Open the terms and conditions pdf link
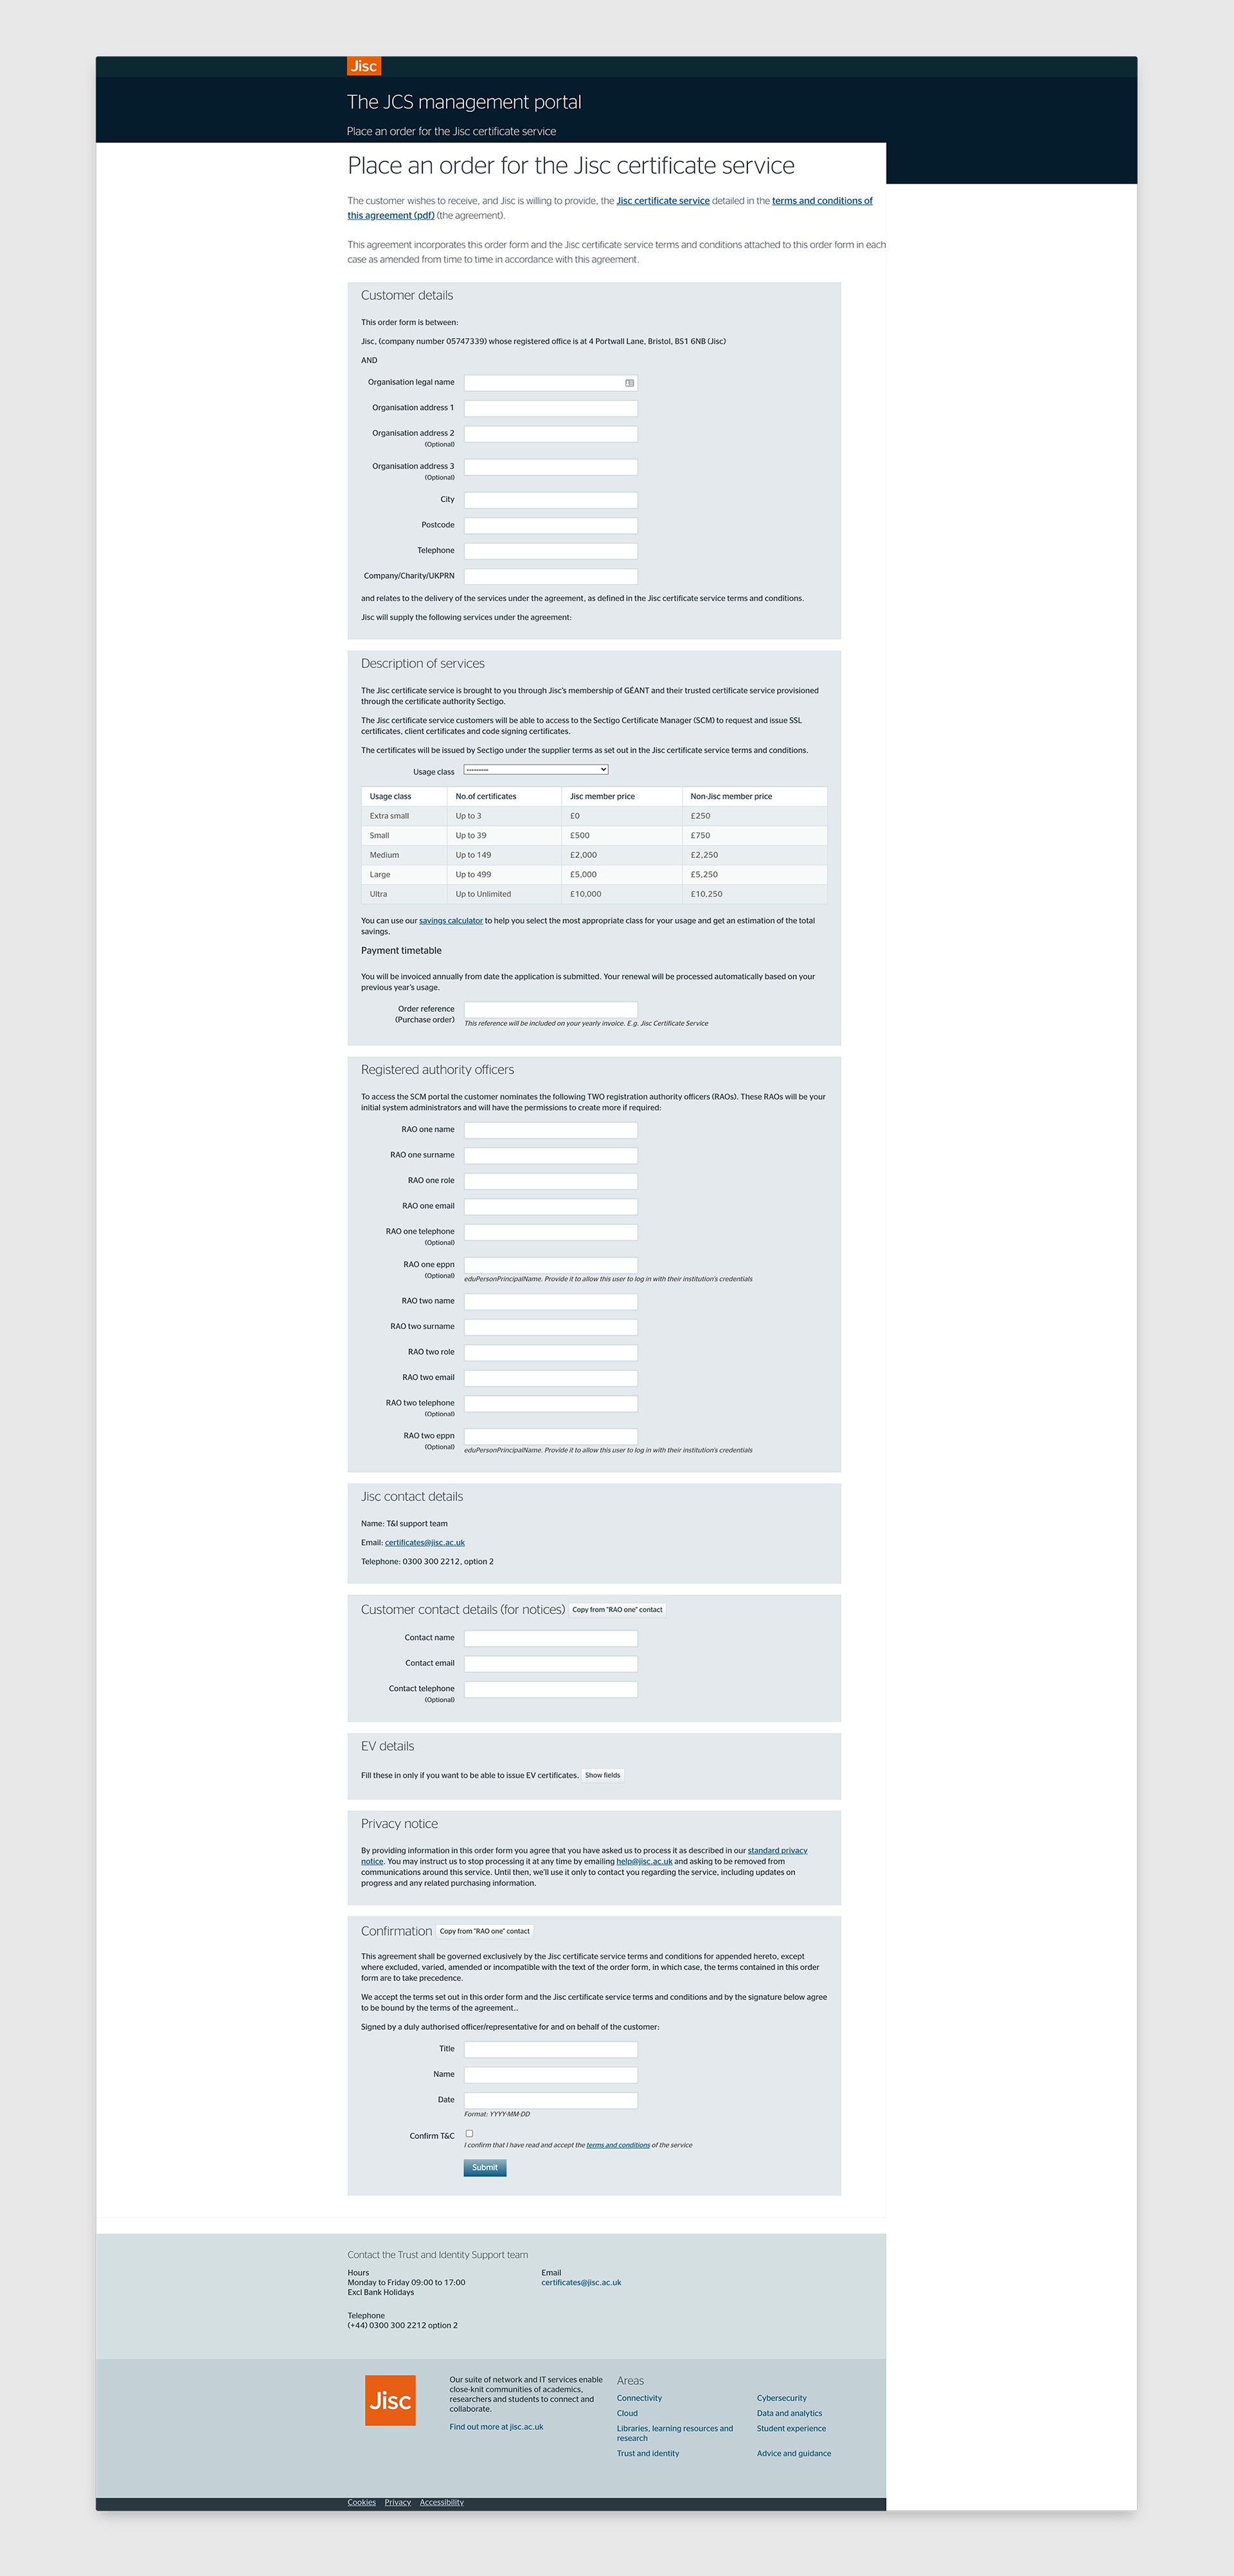1234x2576 pixels. 610,208
